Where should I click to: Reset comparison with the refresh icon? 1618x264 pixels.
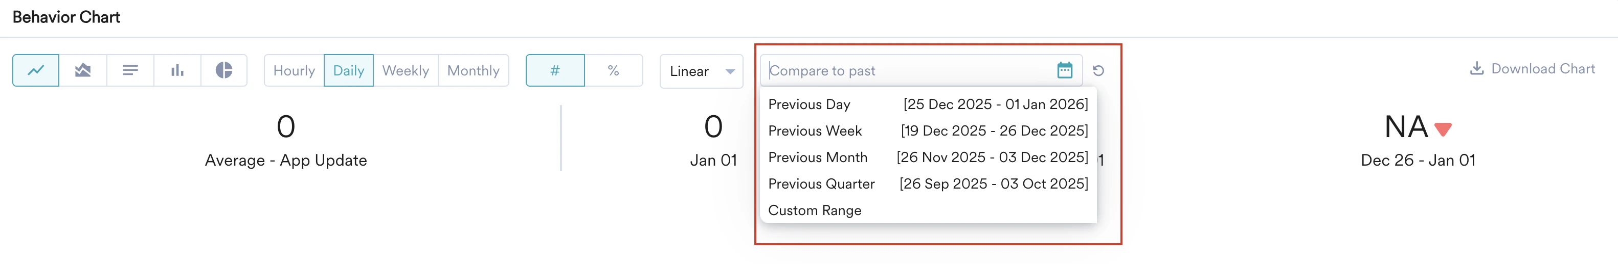[1098, 71]
